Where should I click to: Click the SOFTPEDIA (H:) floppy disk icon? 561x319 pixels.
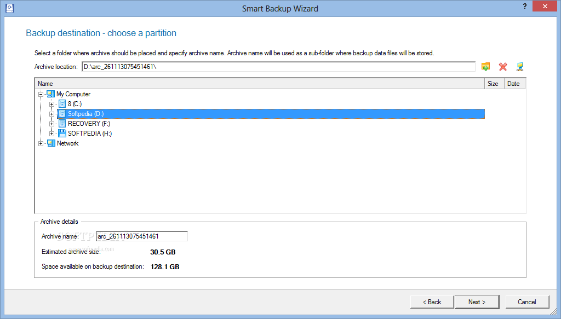pyautogui.click(x=62, y=134)
